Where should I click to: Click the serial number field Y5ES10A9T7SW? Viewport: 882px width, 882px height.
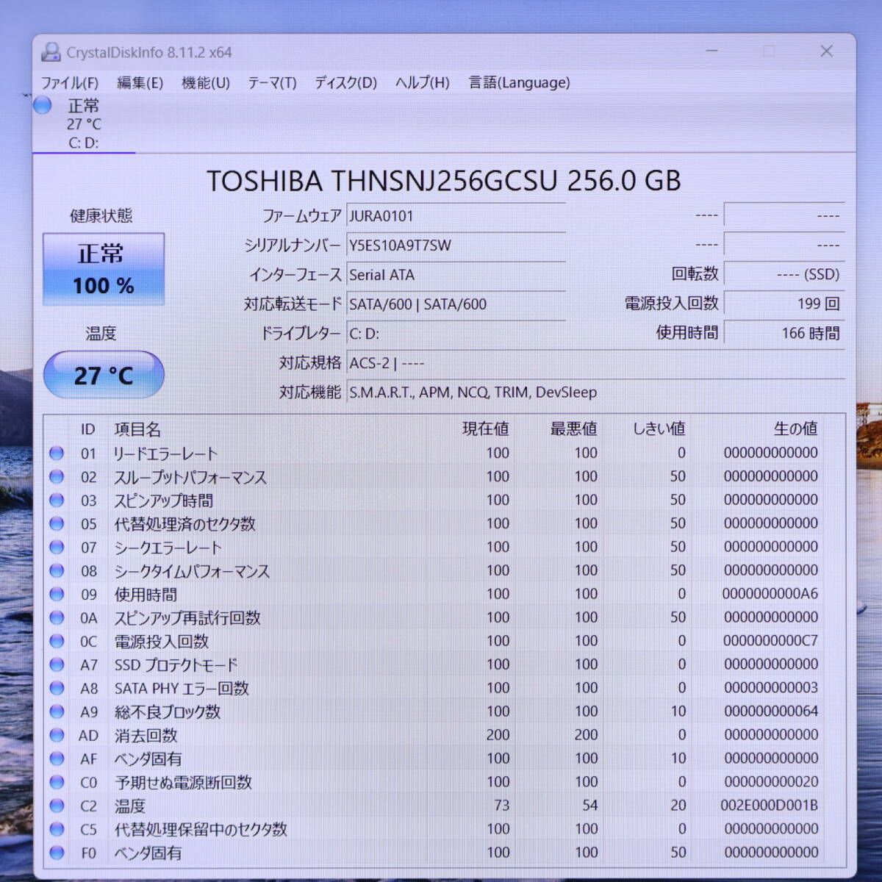point(456,245)
